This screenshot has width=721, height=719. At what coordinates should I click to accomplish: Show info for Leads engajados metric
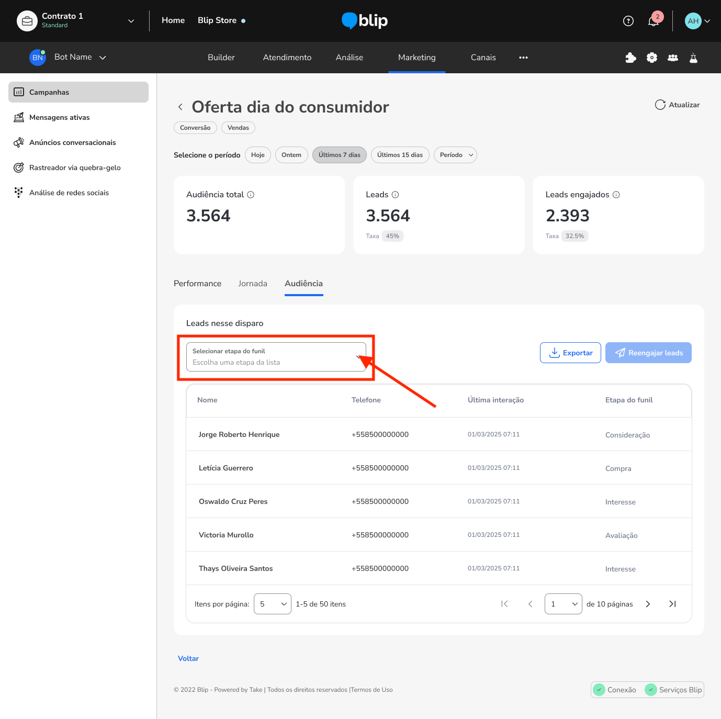pyautogui.click(x=616, y=195)
